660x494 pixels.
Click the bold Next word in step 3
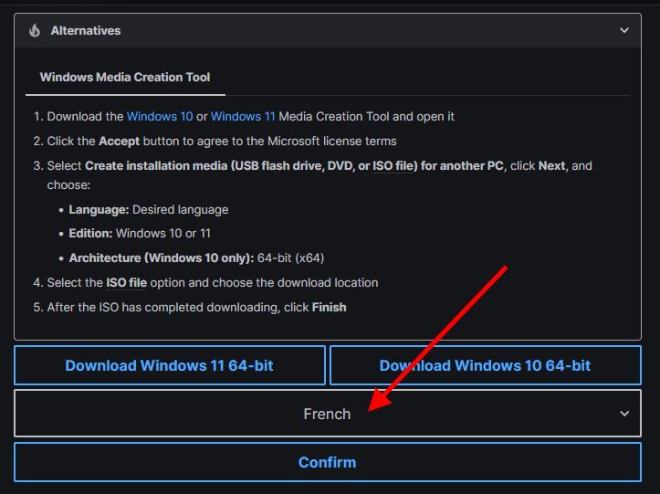point(551,166)
